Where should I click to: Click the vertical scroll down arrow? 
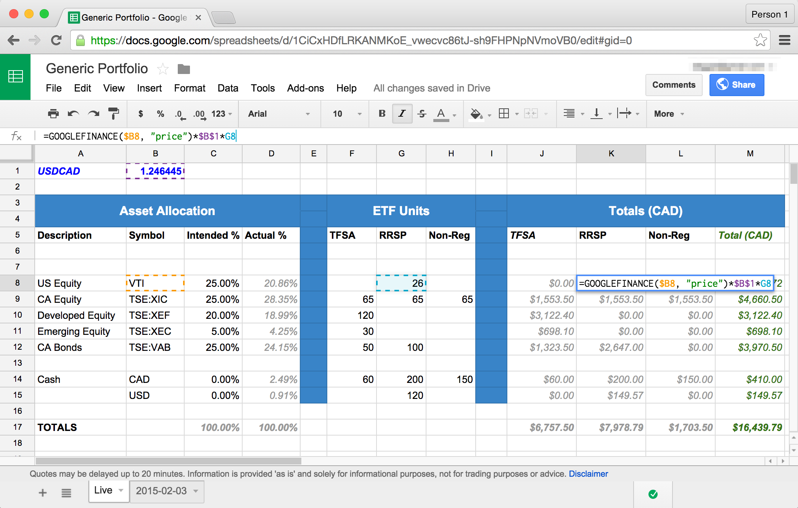[794, 450]
